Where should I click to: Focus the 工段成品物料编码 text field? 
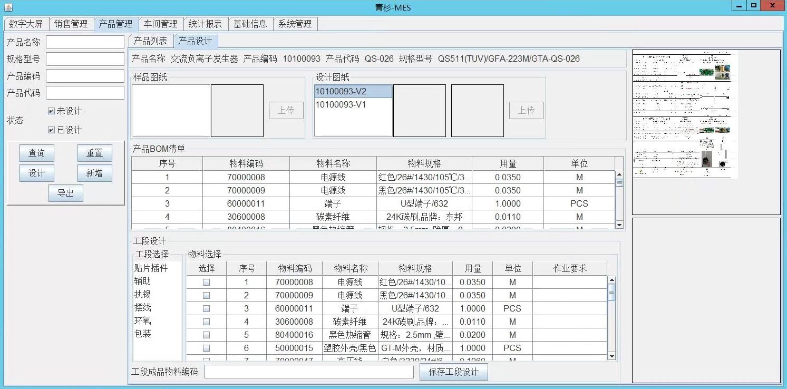tap(309, 372)
